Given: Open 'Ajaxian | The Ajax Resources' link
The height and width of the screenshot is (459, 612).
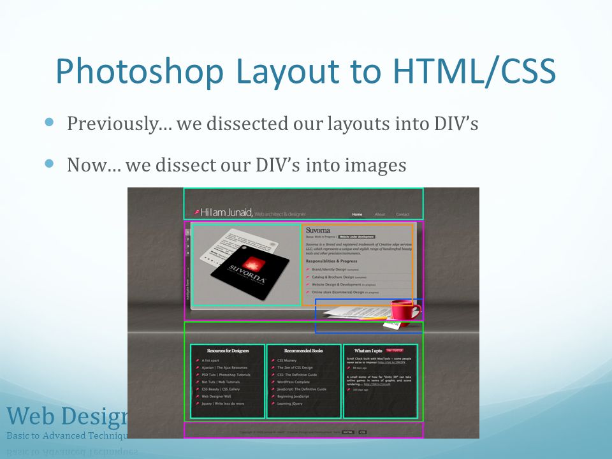Looking at the screenshot, I should (224, 368).
